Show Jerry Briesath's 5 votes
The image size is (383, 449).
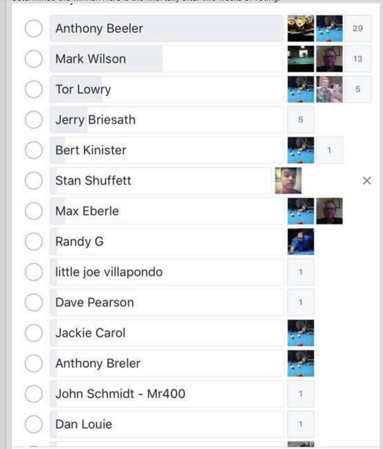click(x=300, y=120)
